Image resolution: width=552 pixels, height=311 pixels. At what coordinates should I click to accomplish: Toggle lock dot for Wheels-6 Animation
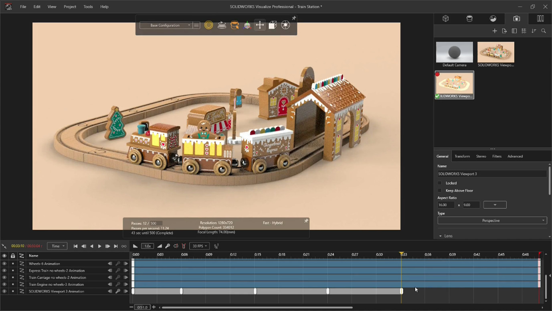(x=13, y=264)
